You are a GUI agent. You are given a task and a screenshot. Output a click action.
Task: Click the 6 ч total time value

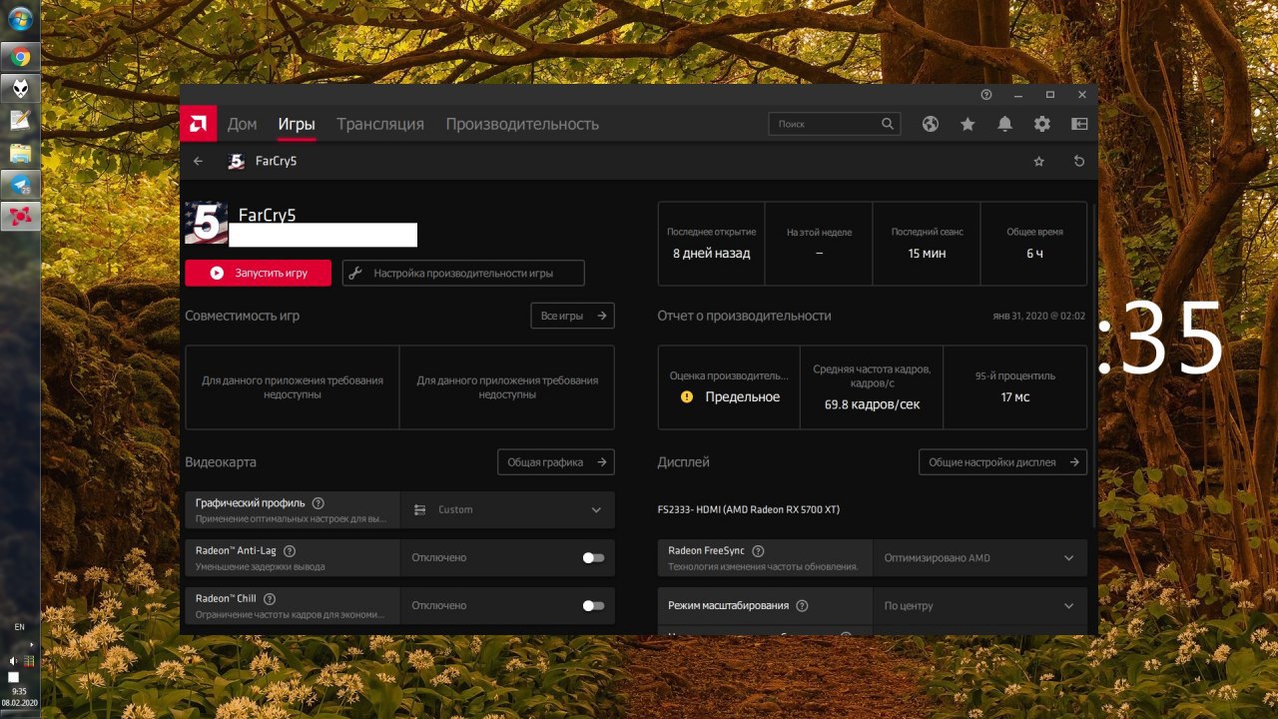coord(1034,253)
